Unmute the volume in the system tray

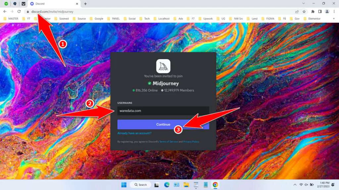[307, 185]
